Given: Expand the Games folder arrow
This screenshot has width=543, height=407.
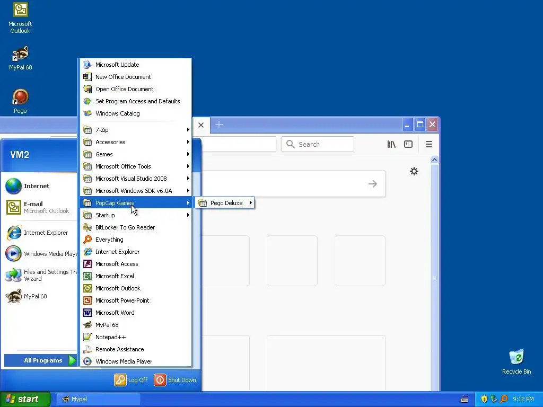Looking at the screenshot, I should click(188, 154).
